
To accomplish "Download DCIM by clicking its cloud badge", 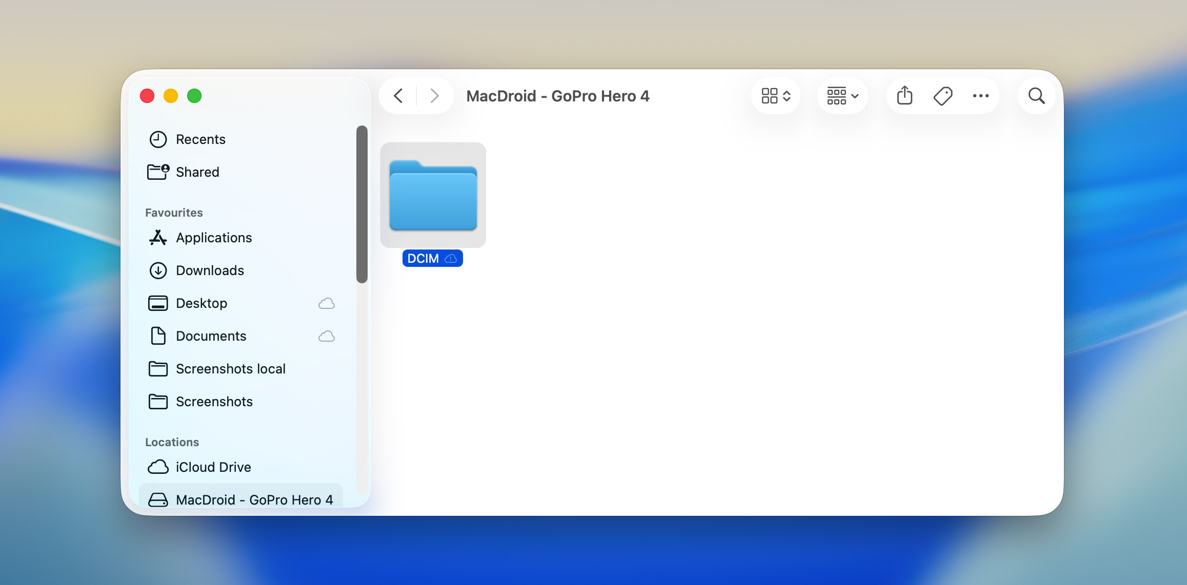I will click(450, 258).
